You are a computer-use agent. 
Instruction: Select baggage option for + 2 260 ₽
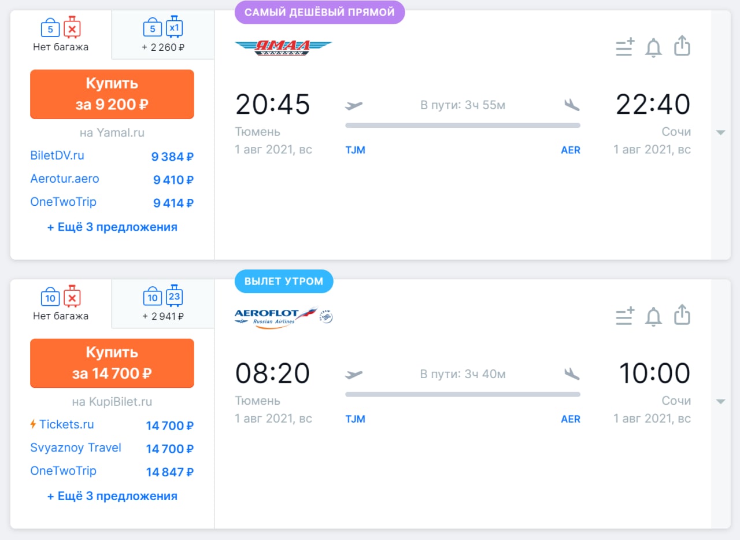(163, 35)
